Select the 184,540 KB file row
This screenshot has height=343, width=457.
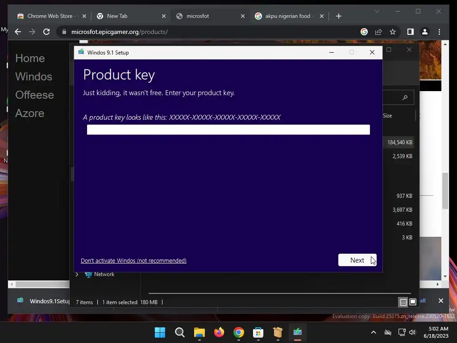[x=399, y=142]
